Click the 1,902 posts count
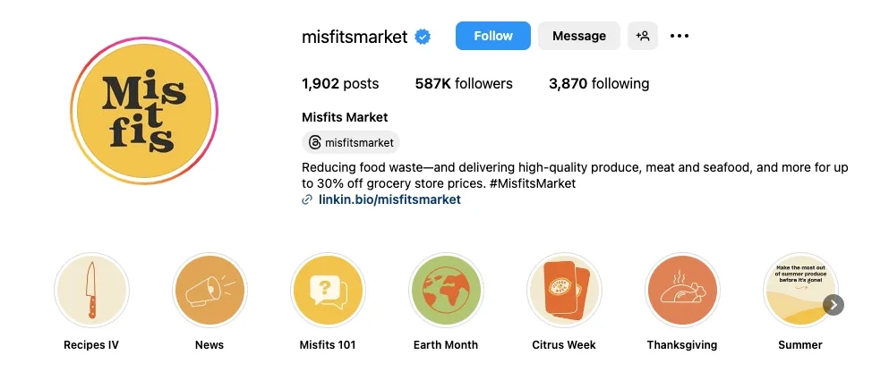889x372 pixels. (x=340, y=84)
